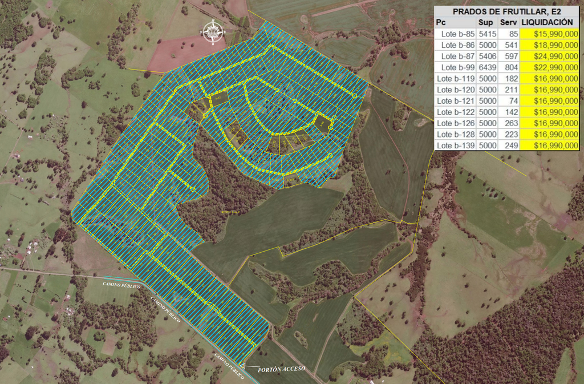The height and width of the screenshot is (384, 584).
Task: Click the Pc column header
Action: pos(441,22)
